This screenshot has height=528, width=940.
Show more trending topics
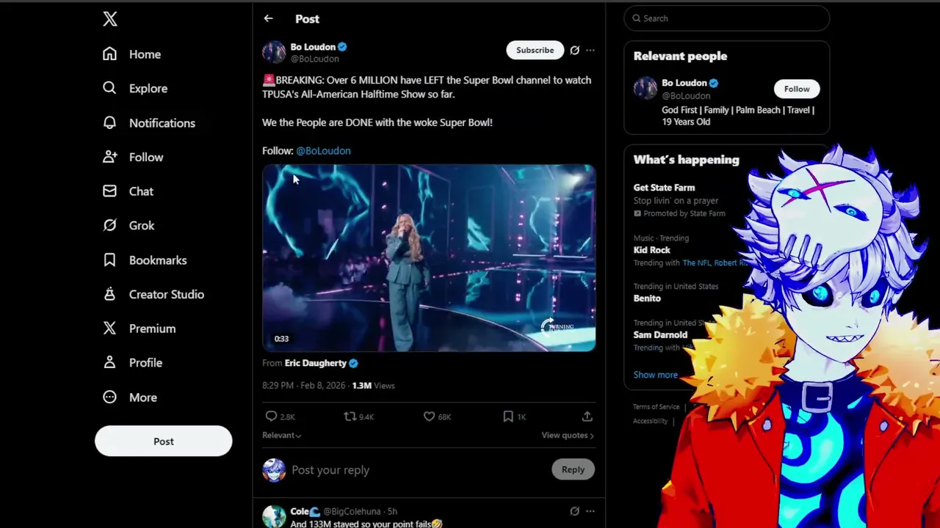[x=655, y=375]
